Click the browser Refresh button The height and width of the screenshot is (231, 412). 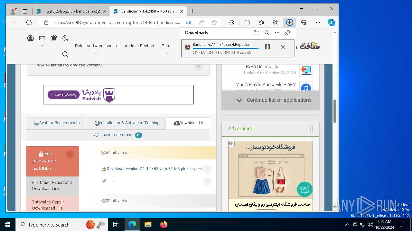29,22
